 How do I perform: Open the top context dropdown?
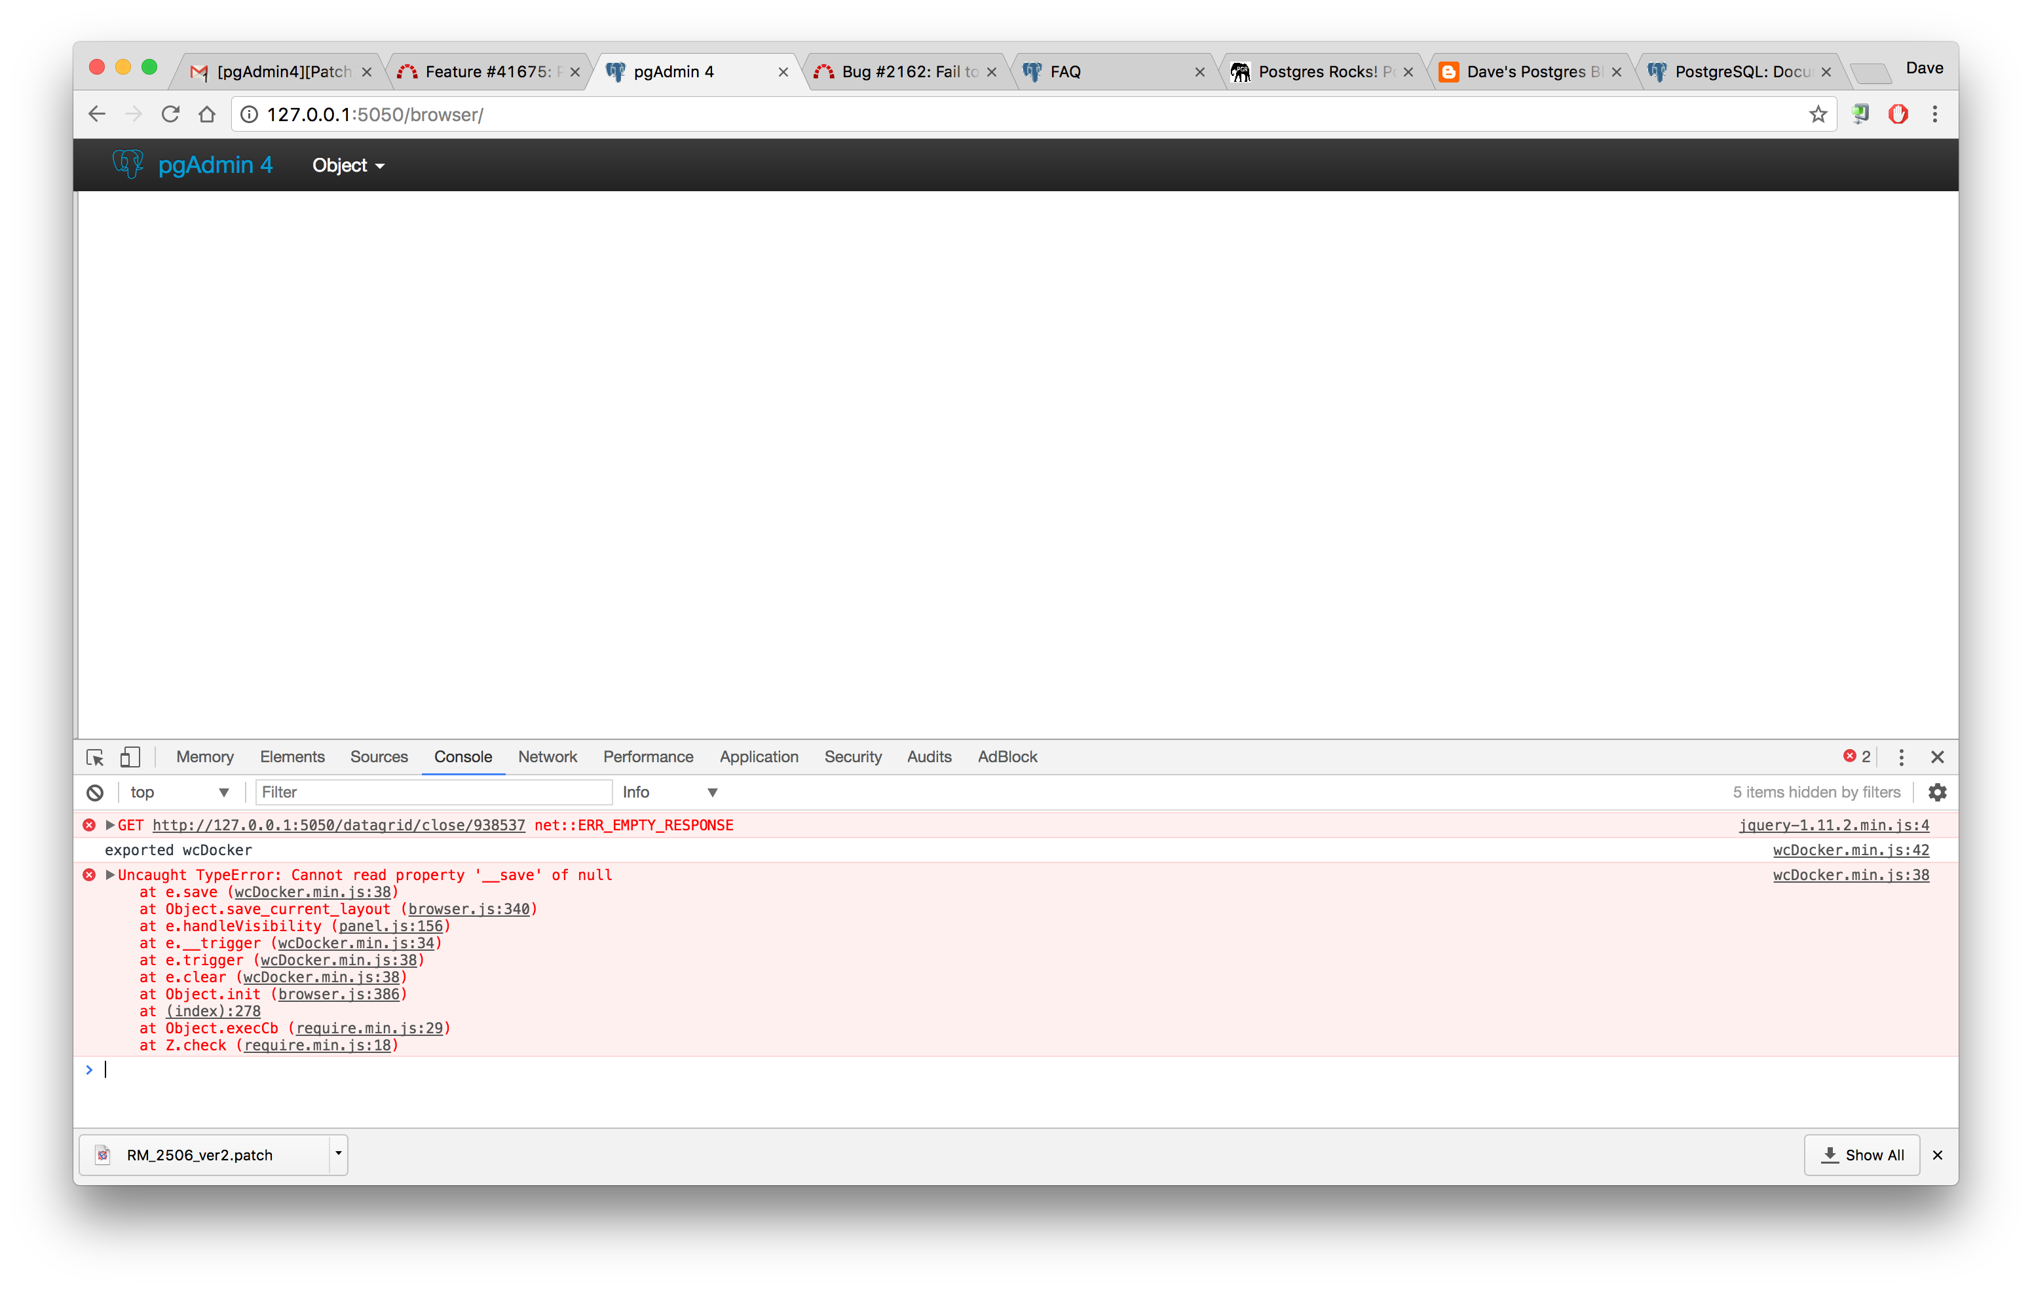[179, 792]
